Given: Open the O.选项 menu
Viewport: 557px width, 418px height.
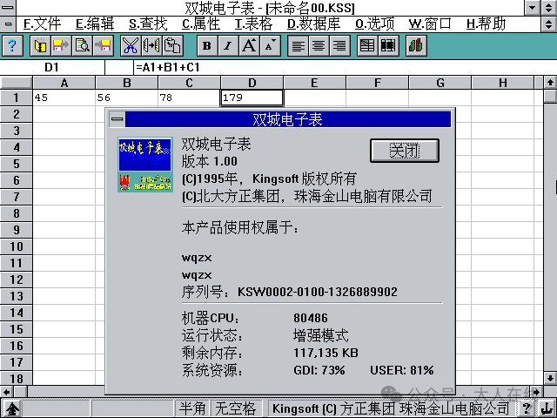Looking at the screenshot, I should tap(375, 24).
